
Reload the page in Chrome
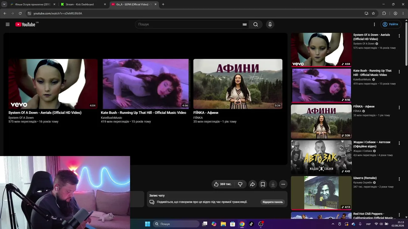point(20,13)
